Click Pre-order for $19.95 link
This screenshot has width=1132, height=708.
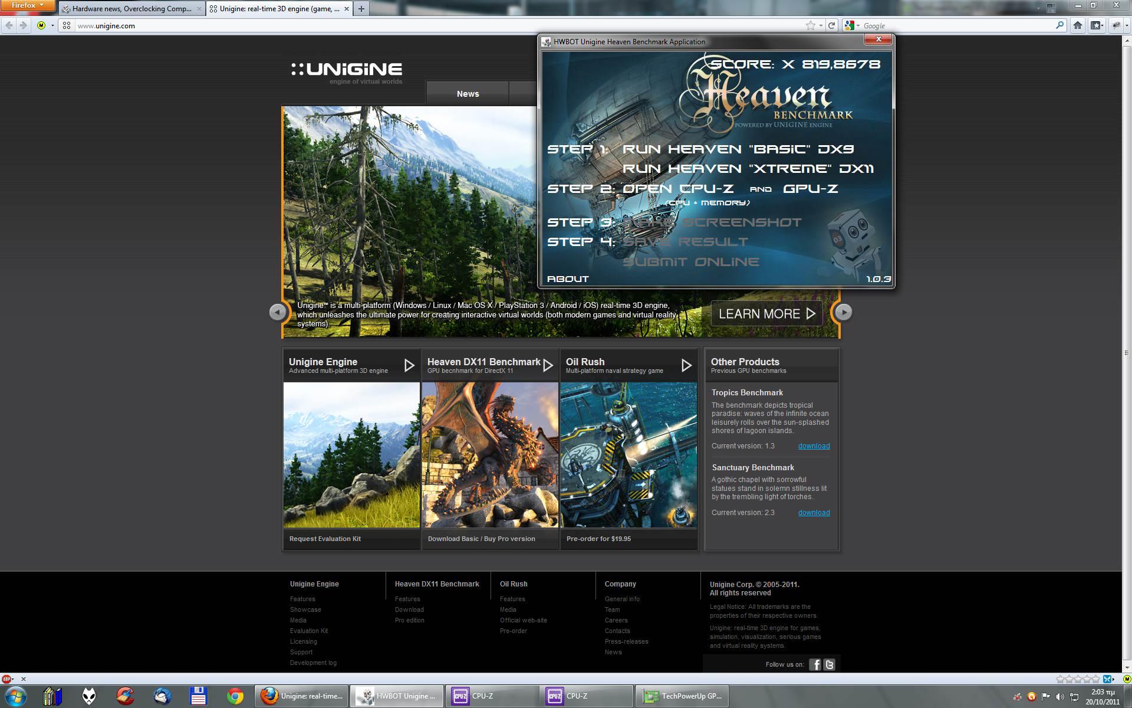[598, 539]
